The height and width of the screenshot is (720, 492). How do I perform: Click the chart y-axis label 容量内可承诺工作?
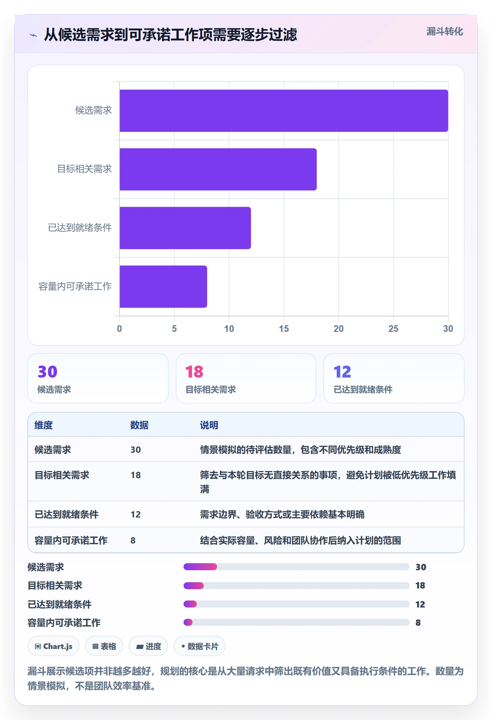[x=75, y=287]
